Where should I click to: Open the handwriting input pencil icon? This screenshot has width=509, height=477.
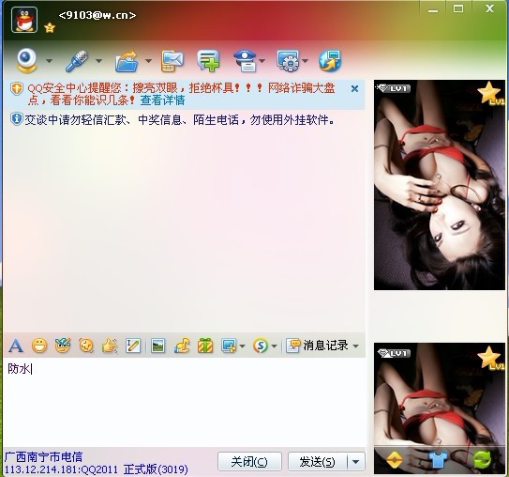click(133, 346)
